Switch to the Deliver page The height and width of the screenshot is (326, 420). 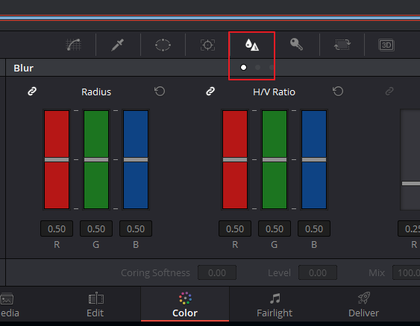coord(364,304)
